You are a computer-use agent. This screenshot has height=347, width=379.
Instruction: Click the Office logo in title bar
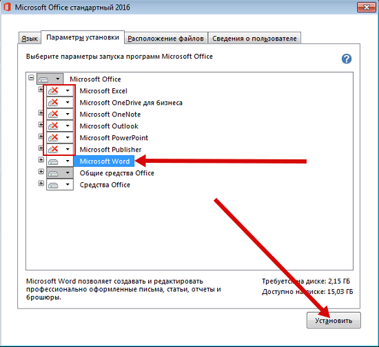(x=7, y=7)
